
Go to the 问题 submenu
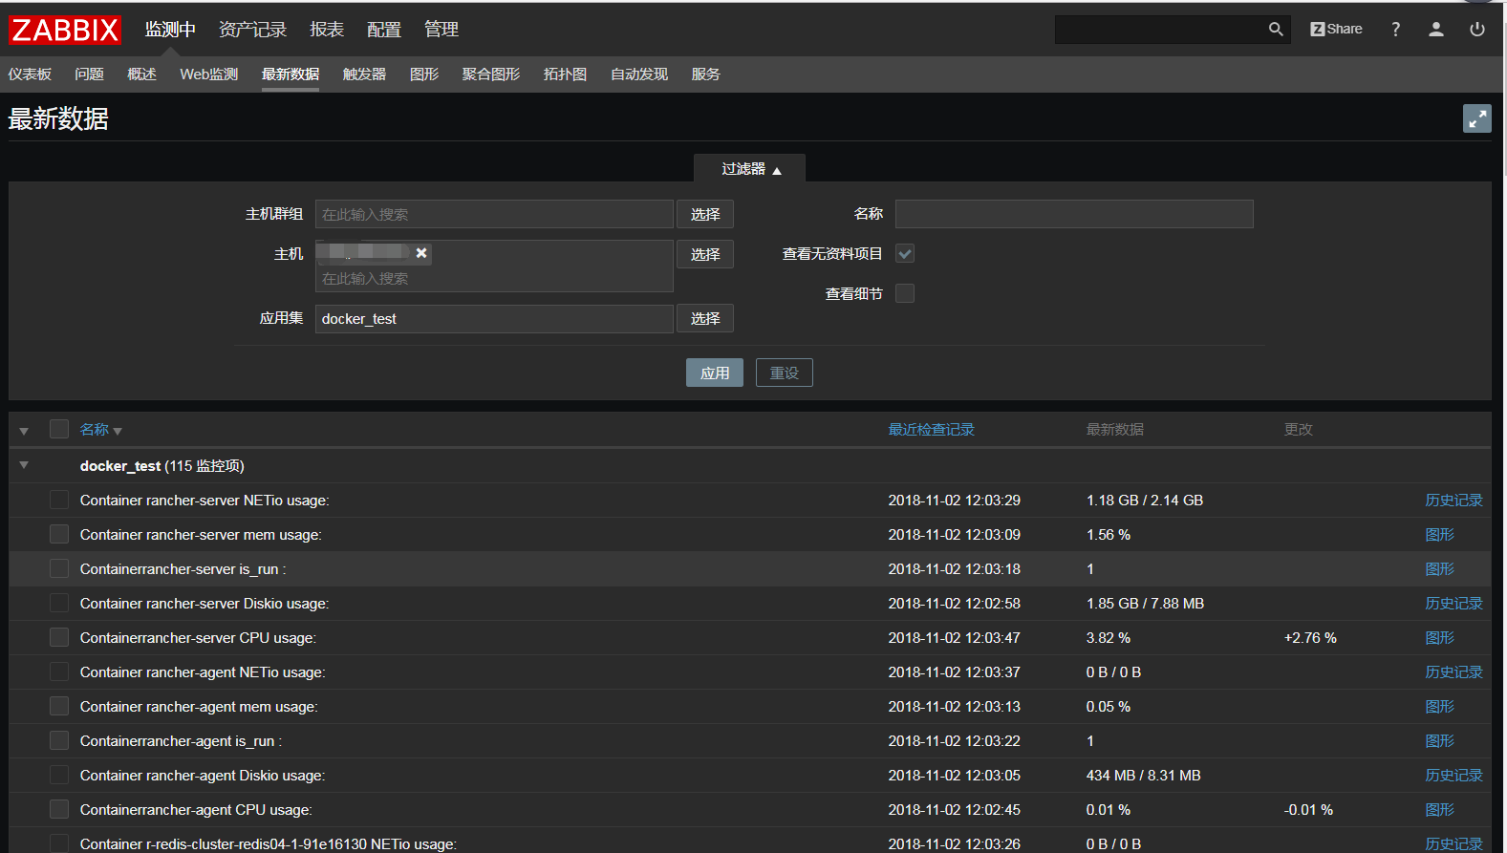click(x=89, y=75)
